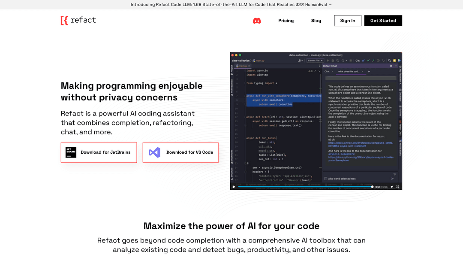Minimize the Refact Chat panel in the video
Screen dimensions: 463x261
tap(396, 66)
